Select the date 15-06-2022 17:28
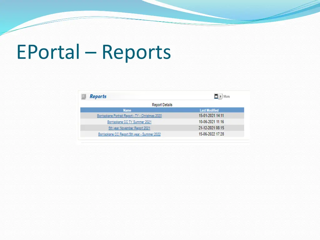This screenshot has width=320, height=240. click(211, 134)
